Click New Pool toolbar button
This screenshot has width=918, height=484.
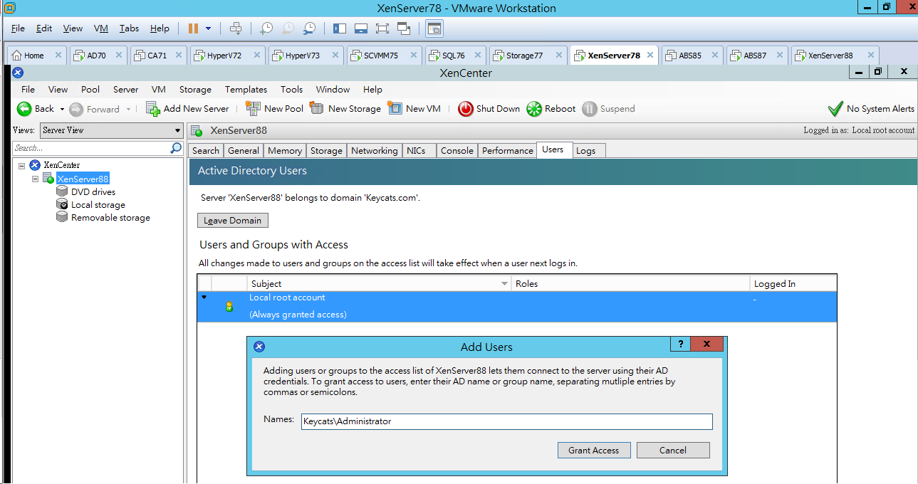[x=274, y=109]
